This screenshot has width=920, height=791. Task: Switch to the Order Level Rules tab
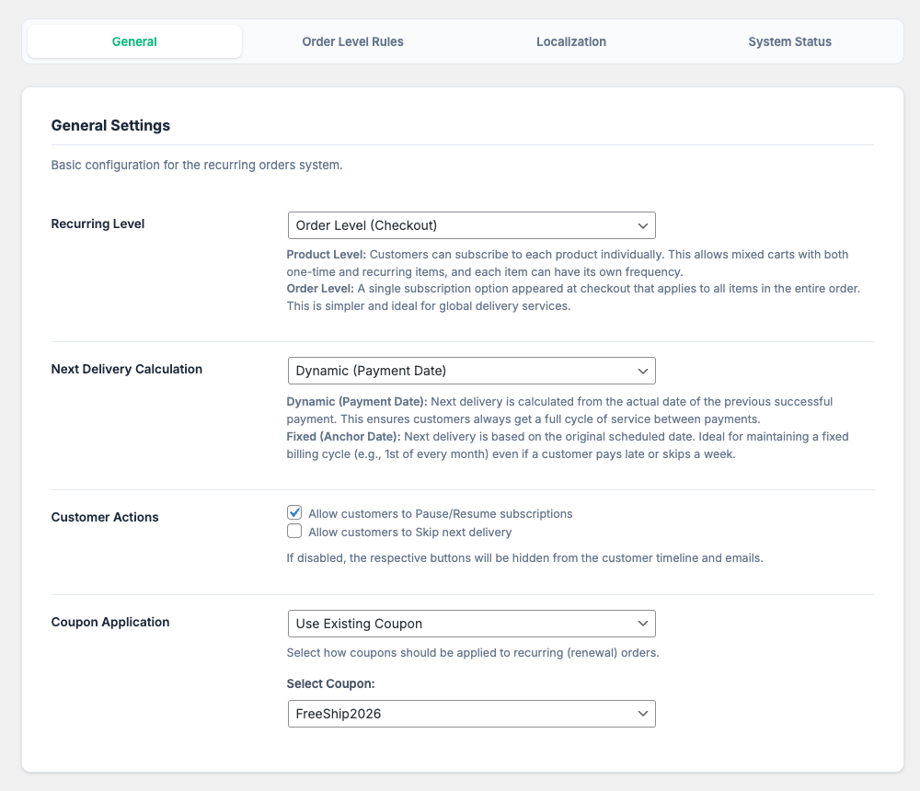[x=352, y=41]
